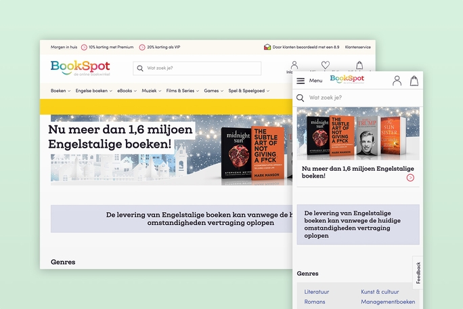This screenshot has width=463, height=309.
Task: Click red arrow circle on mobile banner card
Action: pyautogui.click(x=410, y=178)
